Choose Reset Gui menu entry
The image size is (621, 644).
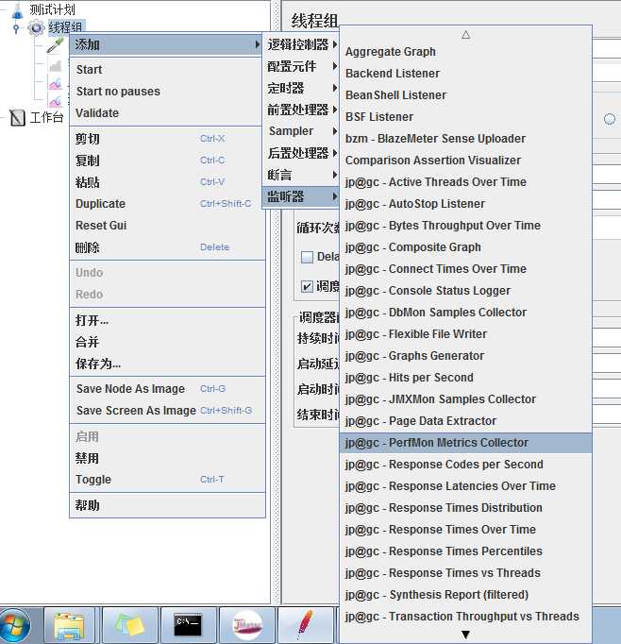[x=167, y=226]
